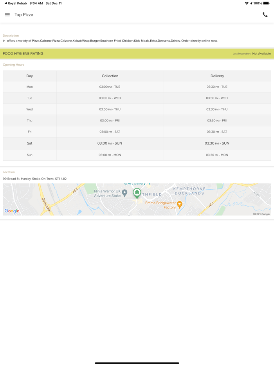Open the hamburger menu
The height and width of the screenshot is (366, 274).
7,14
